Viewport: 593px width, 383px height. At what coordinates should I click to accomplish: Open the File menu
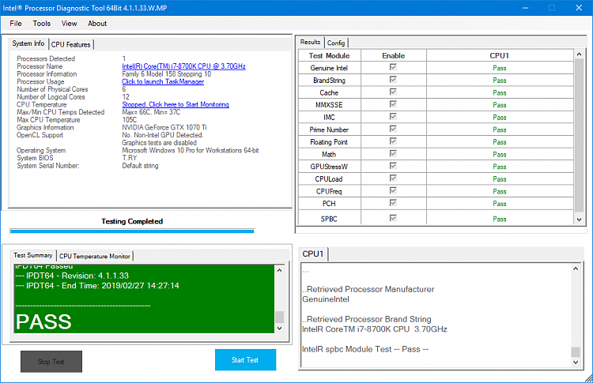tap(16, 24)
